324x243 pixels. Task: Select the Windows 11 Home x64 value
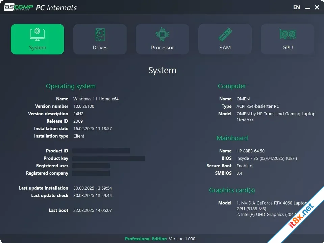(96, 99)
